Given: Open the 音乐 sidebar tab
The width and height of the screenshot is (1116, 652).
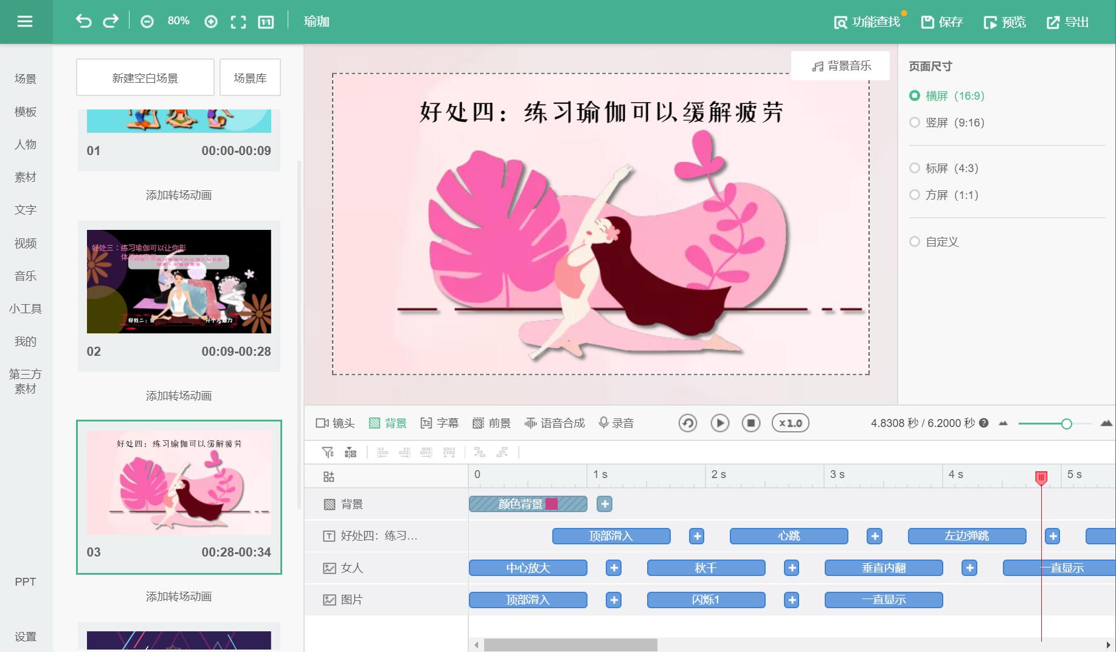Looking at the screenshot, I should click(26, 276).
